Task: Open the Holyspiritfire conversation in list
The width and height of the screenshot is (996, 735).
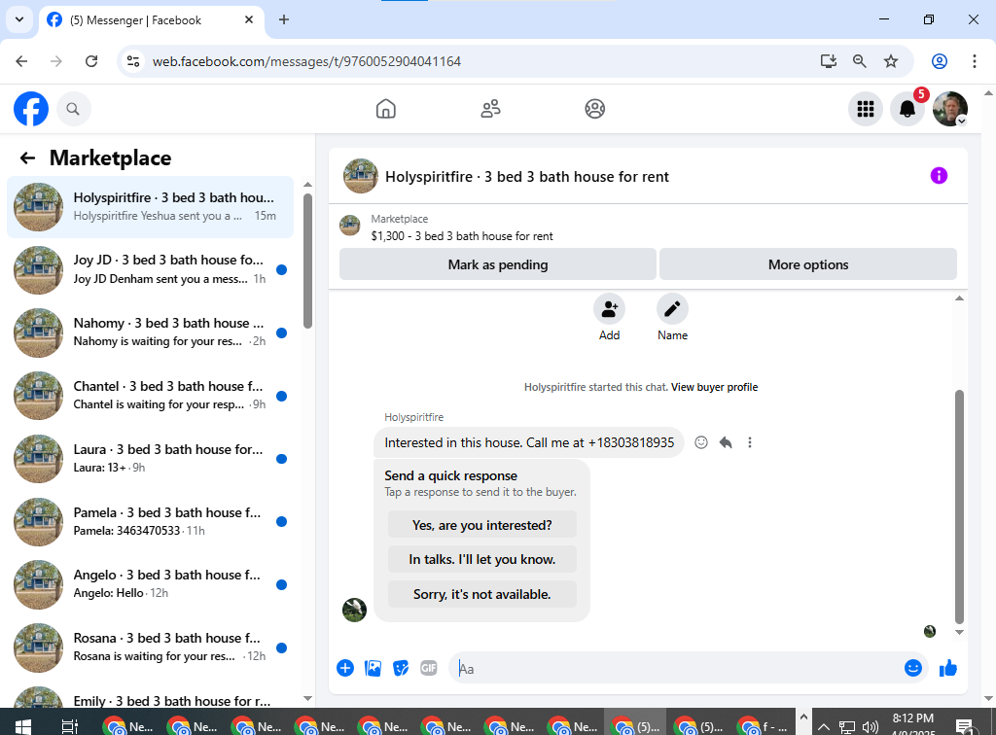Action: 150,207
